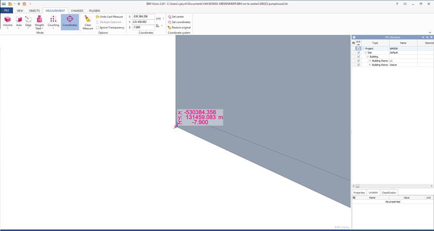The height and width of the screenshot is (231, 434).
Task: Click the Y coordinate input field
Action: click(143, 22)
